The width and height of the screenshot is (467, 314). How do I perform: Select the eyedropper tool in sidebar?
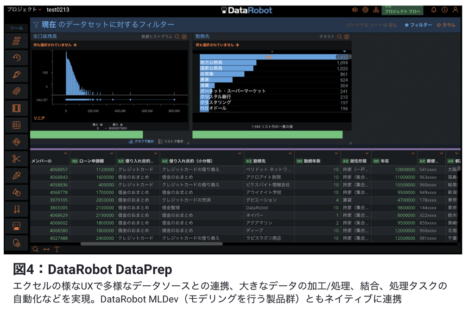[x=17, y=176]
